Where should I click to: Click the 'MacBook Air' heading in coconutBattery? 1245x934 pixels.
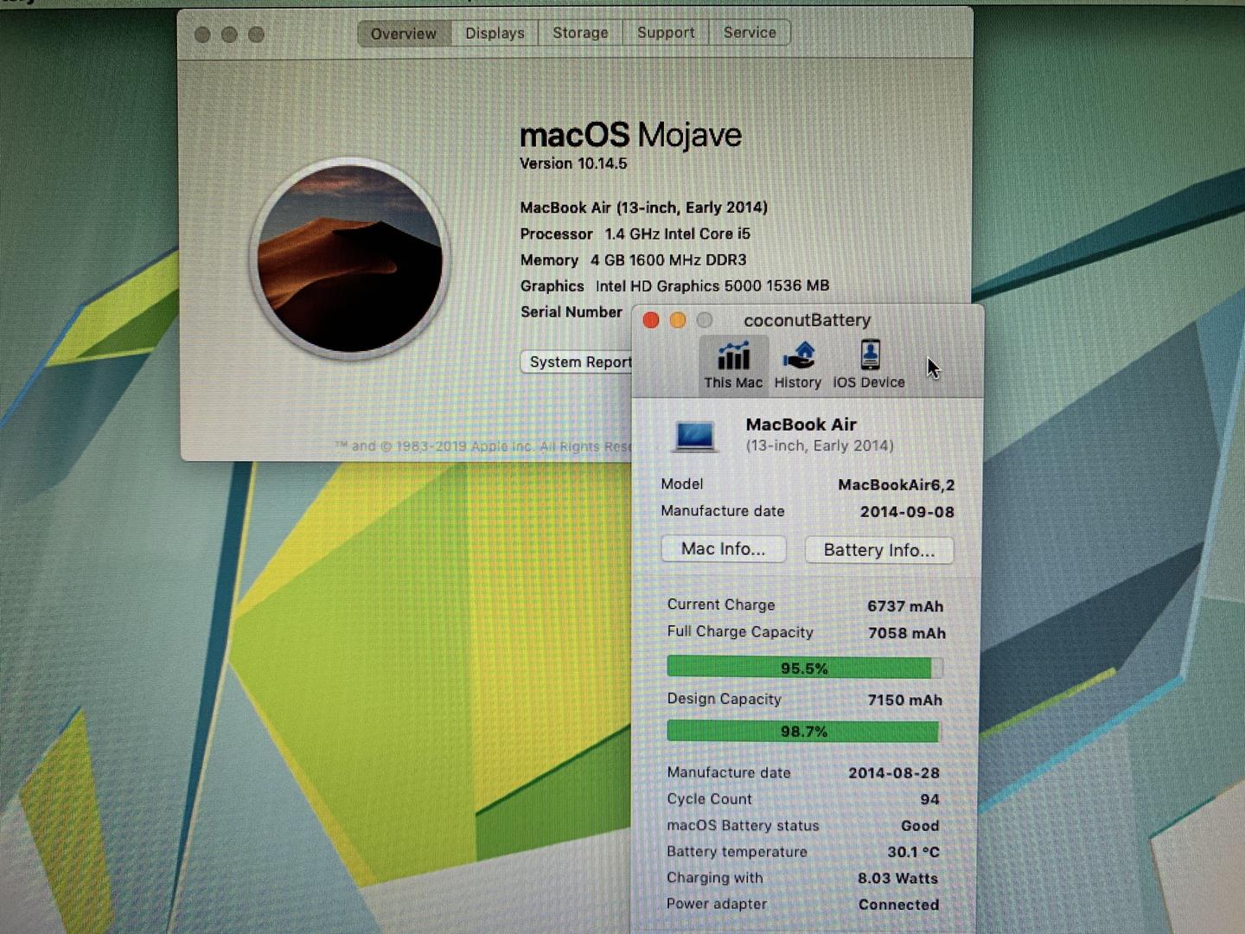click(x=801, y=425)
